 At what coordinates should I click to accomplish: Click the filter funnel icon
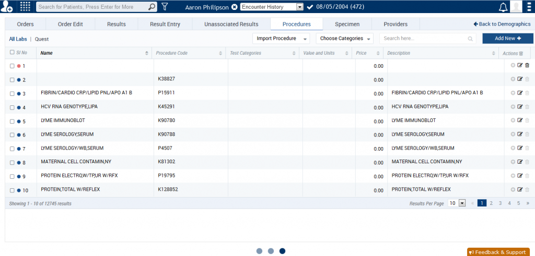pyautogui.click(x=165, y=7)
